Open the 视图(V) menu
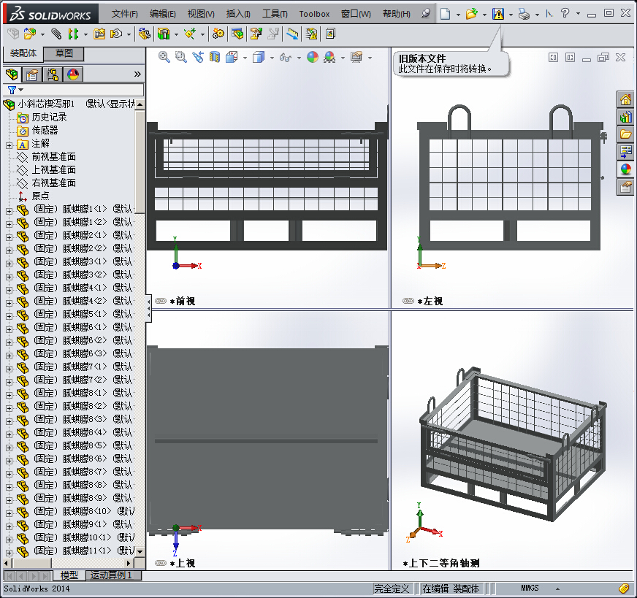 coord(201,14)
